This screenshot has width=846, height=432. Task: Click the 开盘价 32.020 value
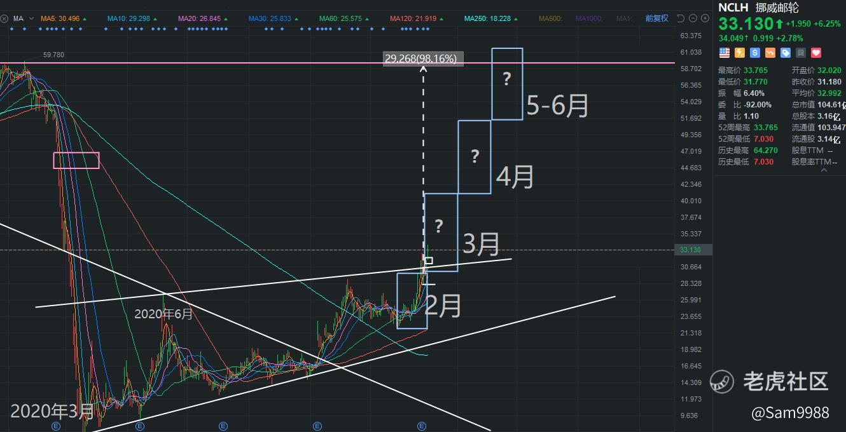click(829, 71)
